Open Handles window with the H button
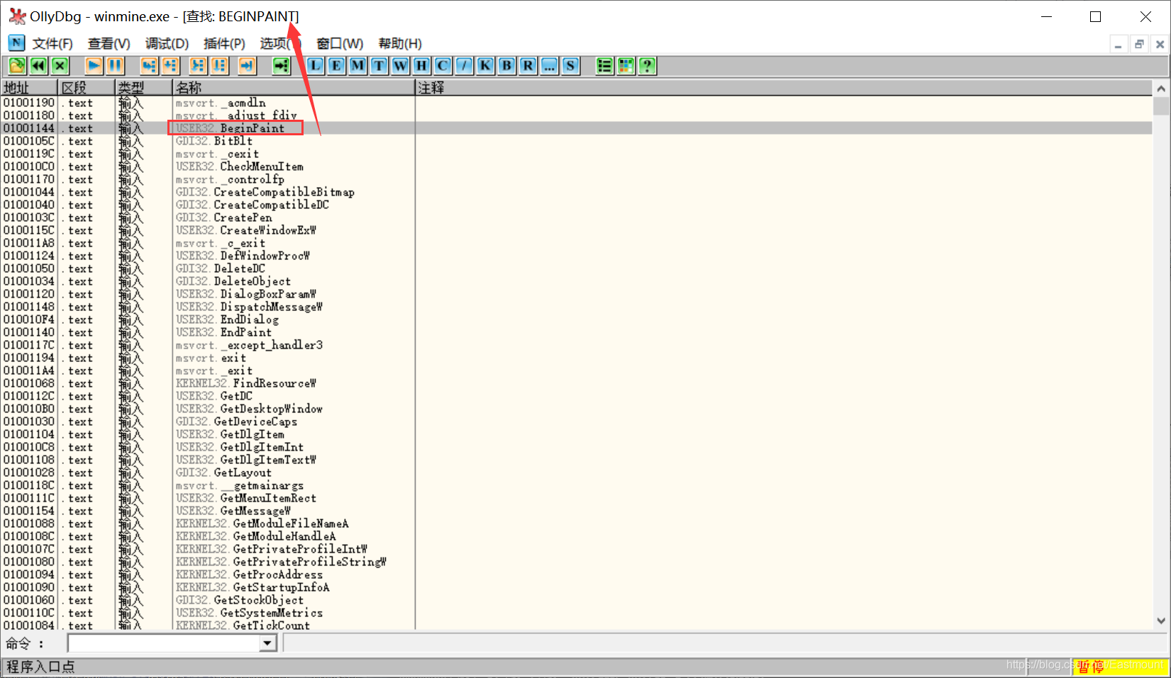 click(422, 66)
